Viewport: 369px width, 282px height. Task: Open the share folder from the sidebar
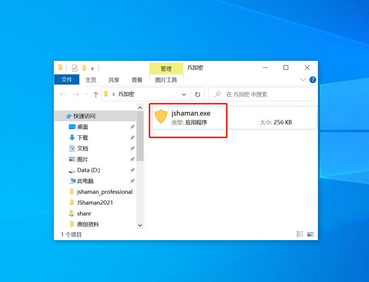click(85, 213)
